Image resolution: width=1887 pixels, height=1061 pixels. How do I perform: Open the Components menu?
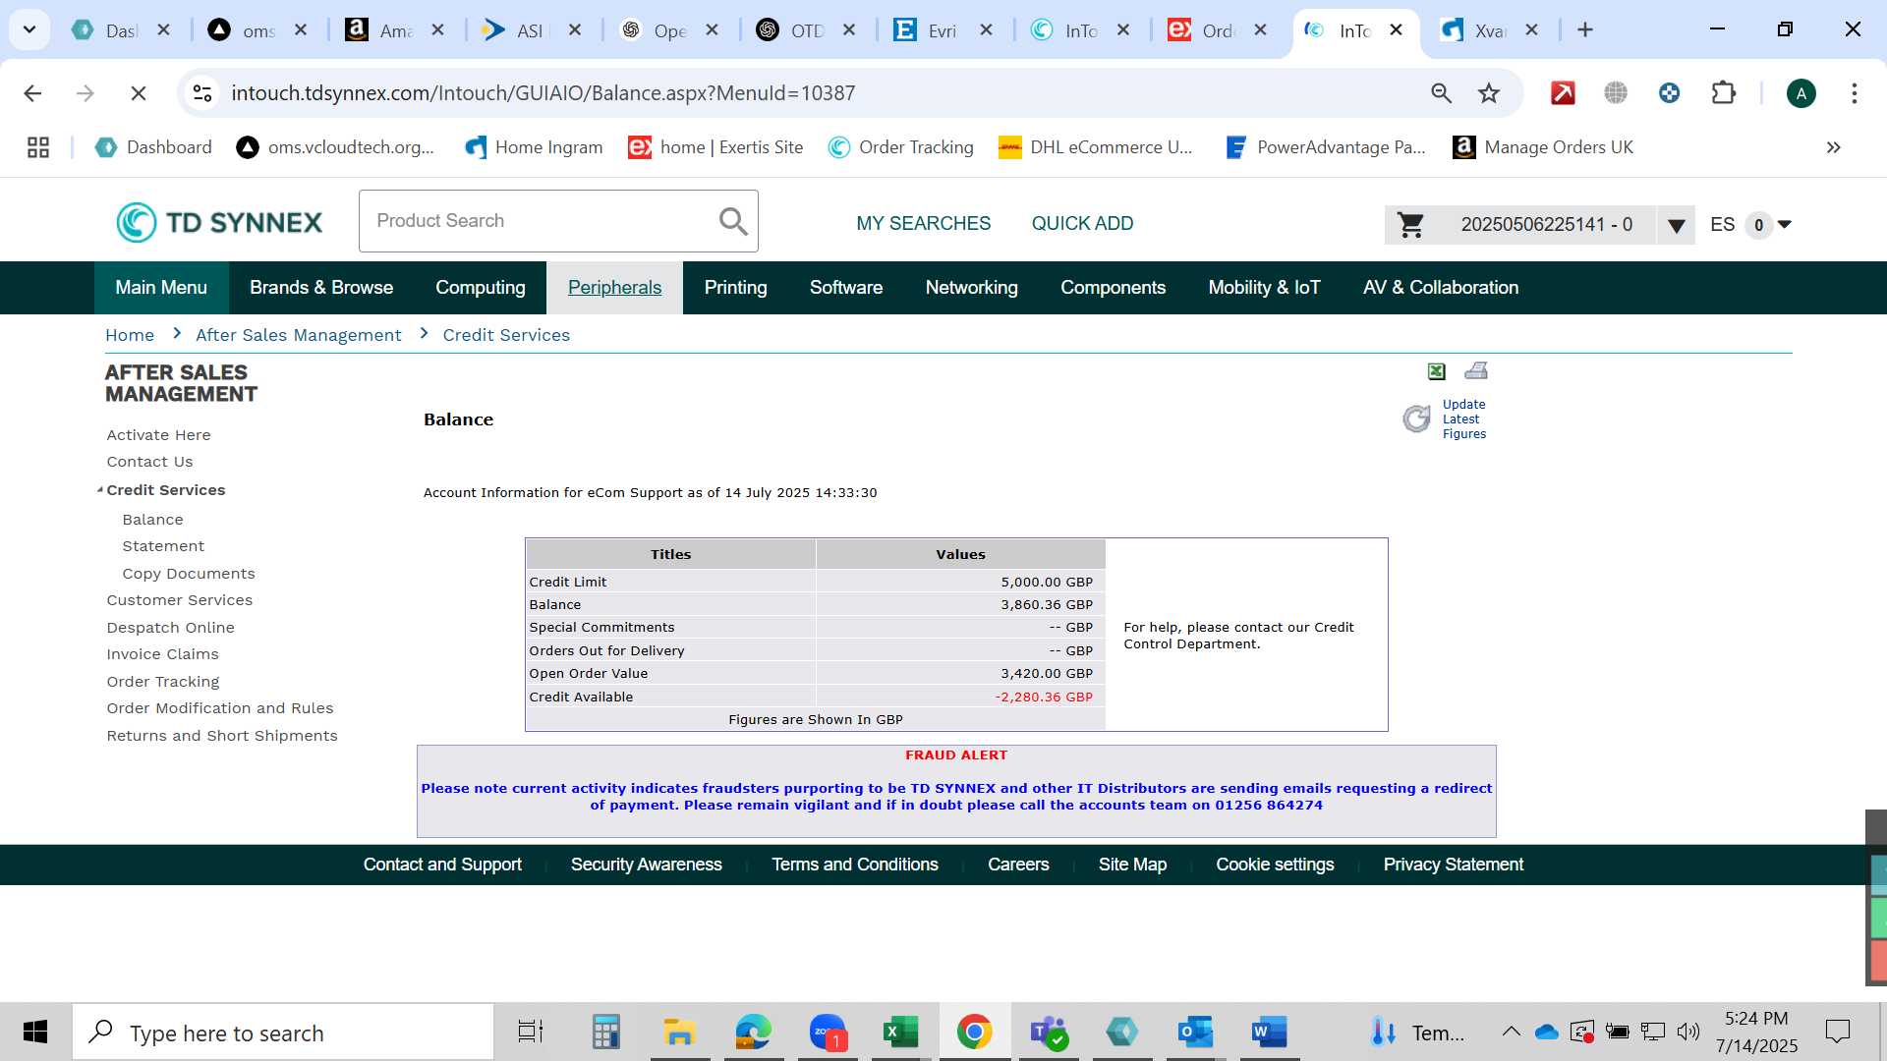click(1113, 288)
